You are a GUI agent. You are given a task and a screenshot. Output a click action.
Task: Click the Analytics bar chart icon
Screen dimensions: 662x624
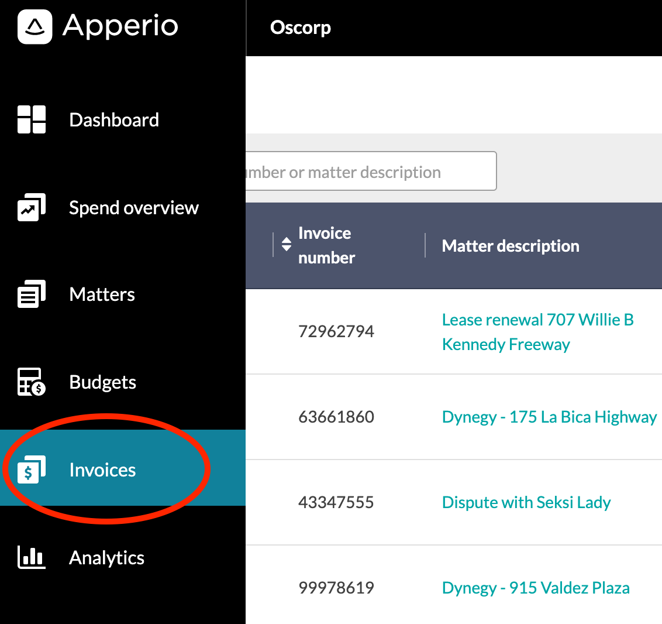pyautogui.click(x=31, y=557)
